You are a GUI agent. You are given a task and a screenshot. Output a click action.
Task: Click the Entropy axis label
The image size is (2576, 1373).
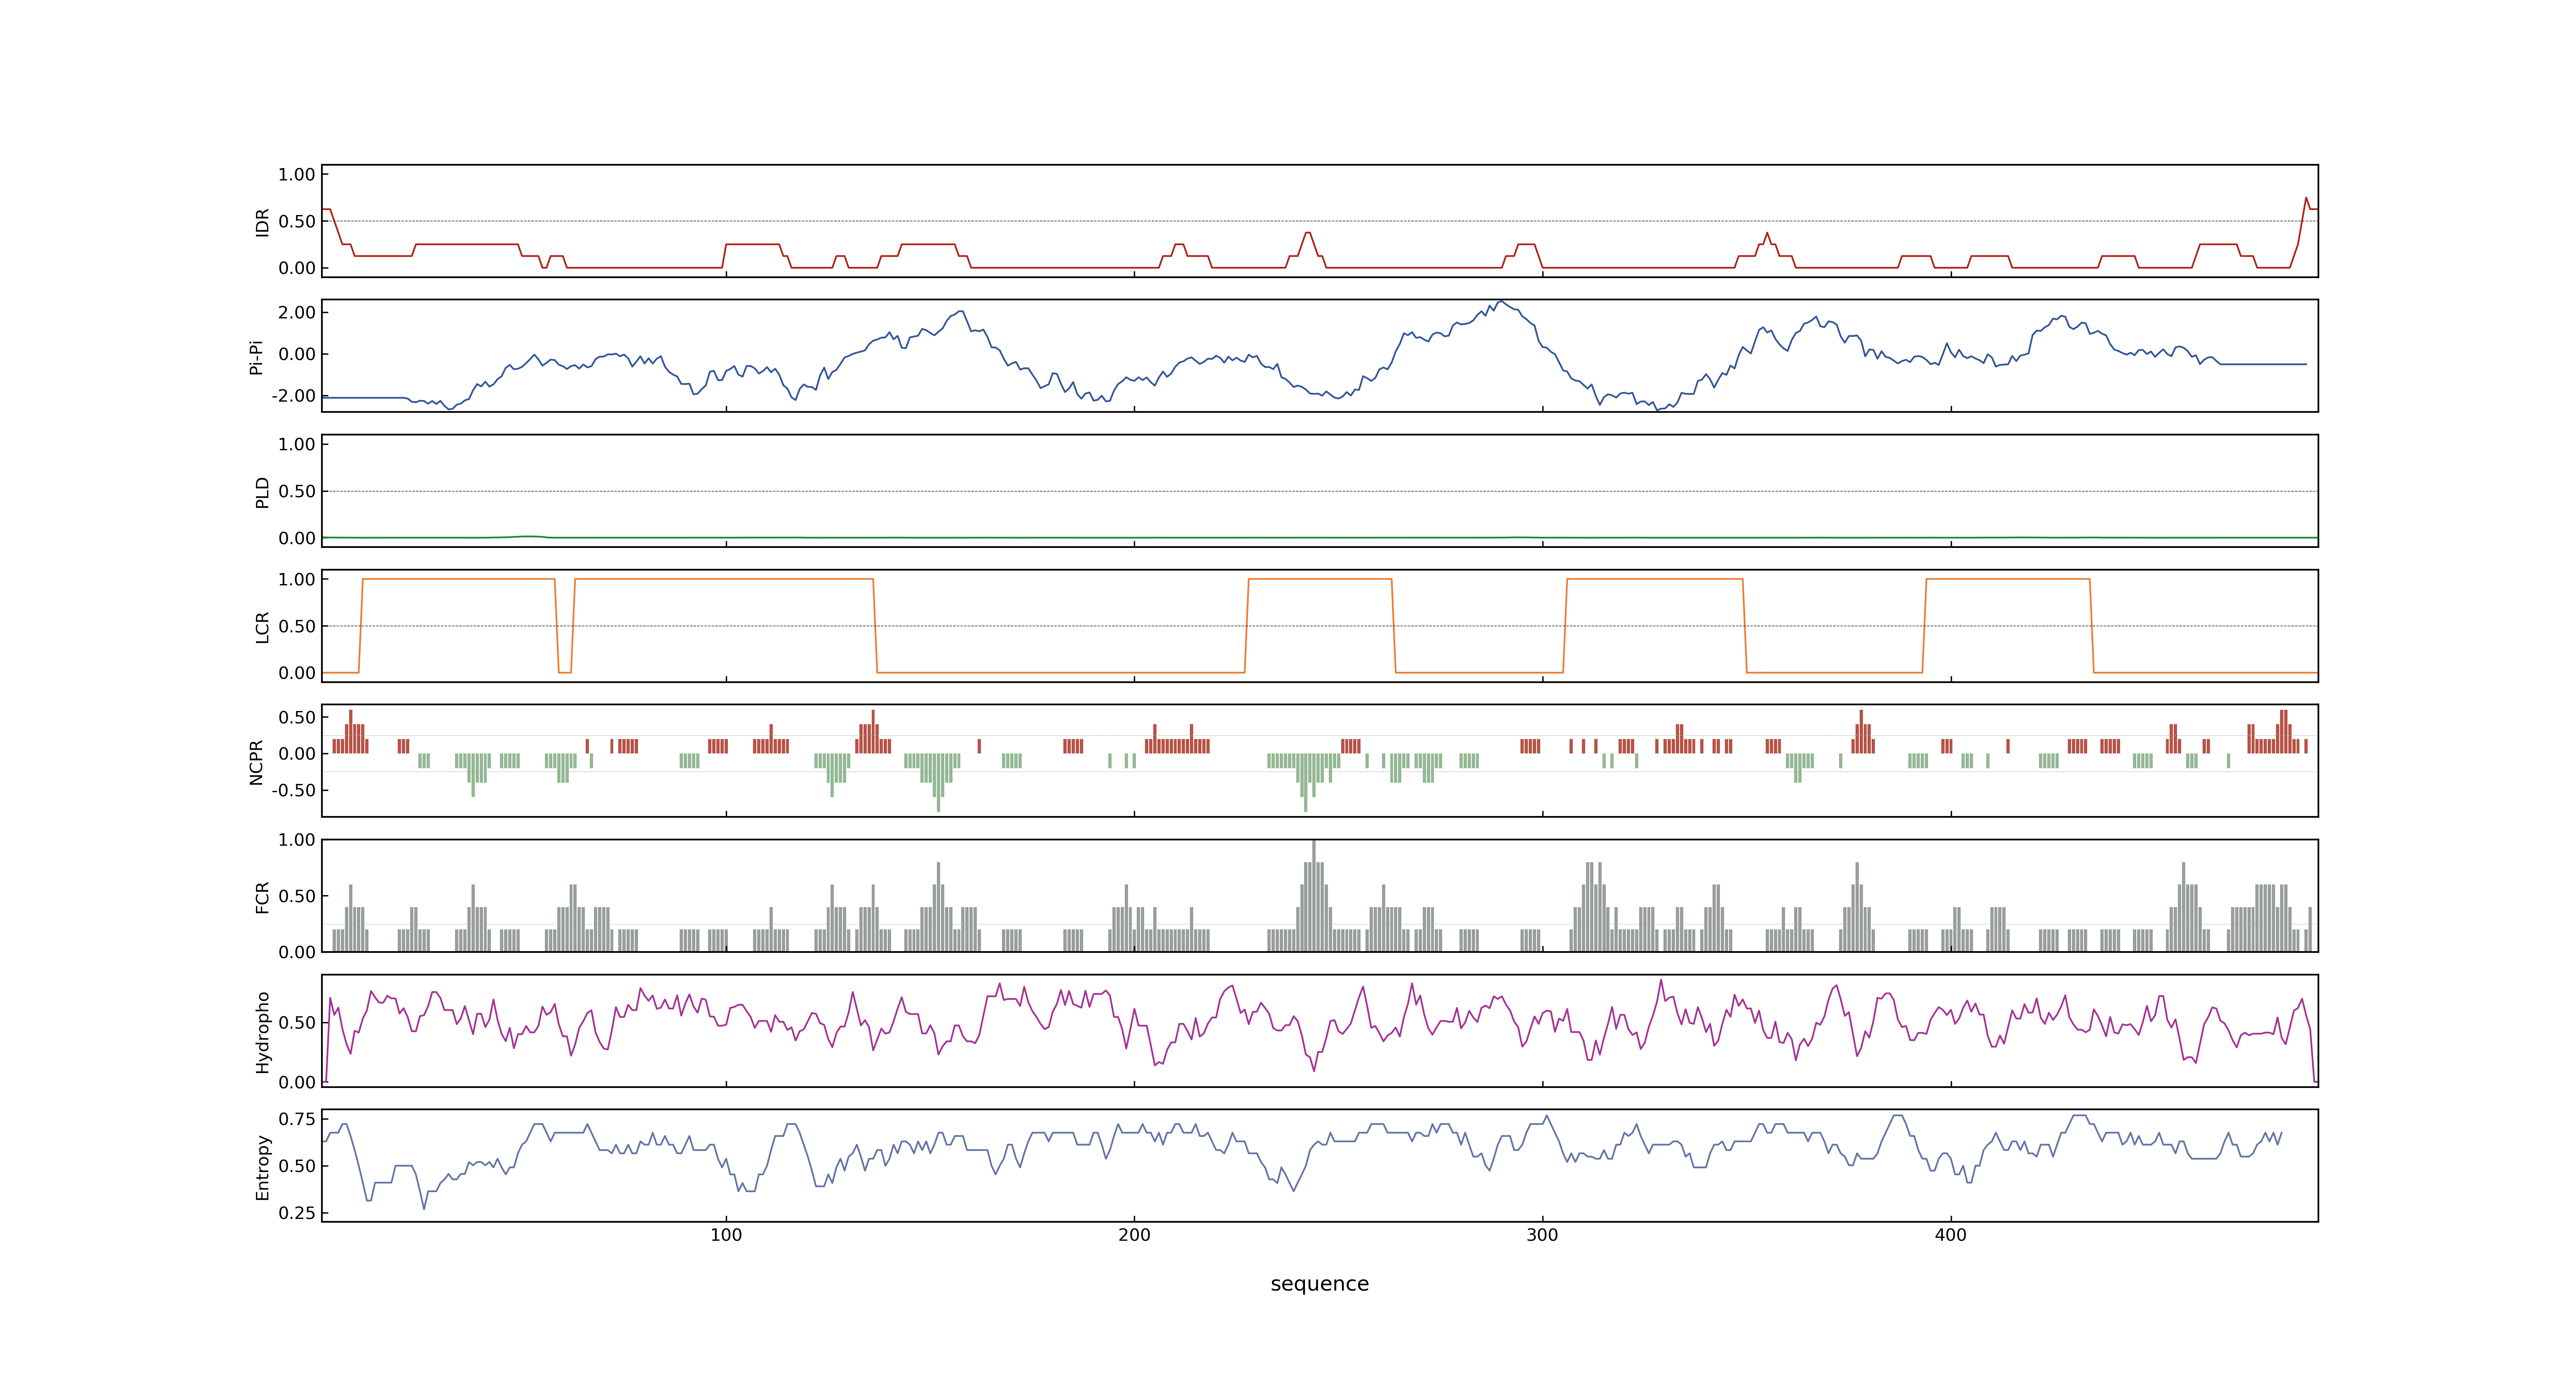(262, 1166)
